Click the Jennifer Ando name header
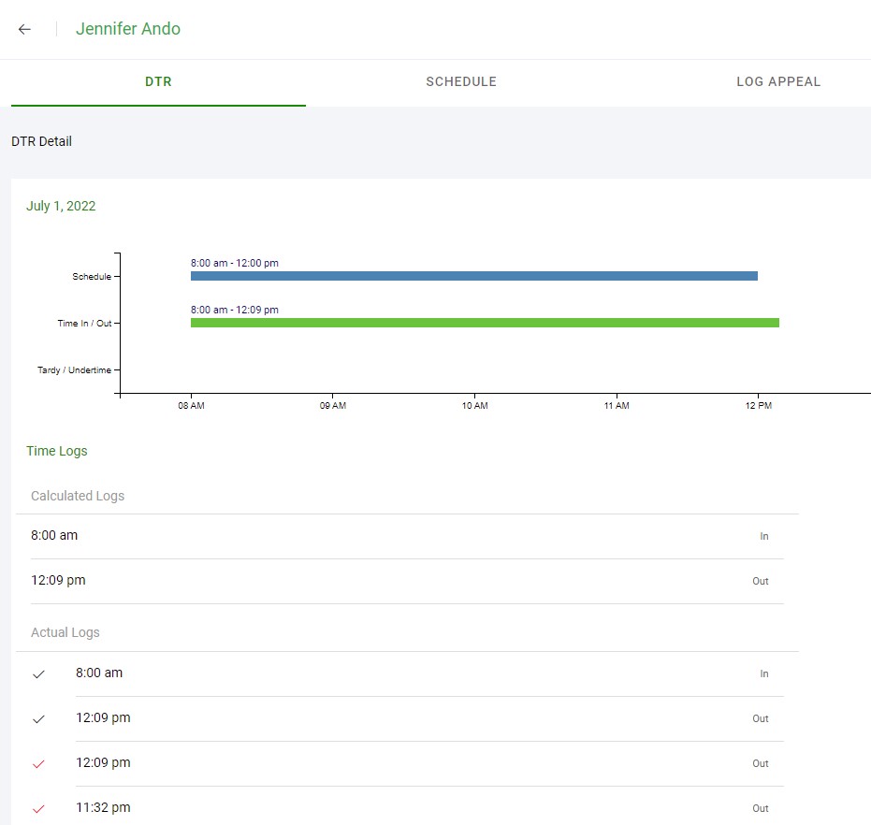 (128, 29)
